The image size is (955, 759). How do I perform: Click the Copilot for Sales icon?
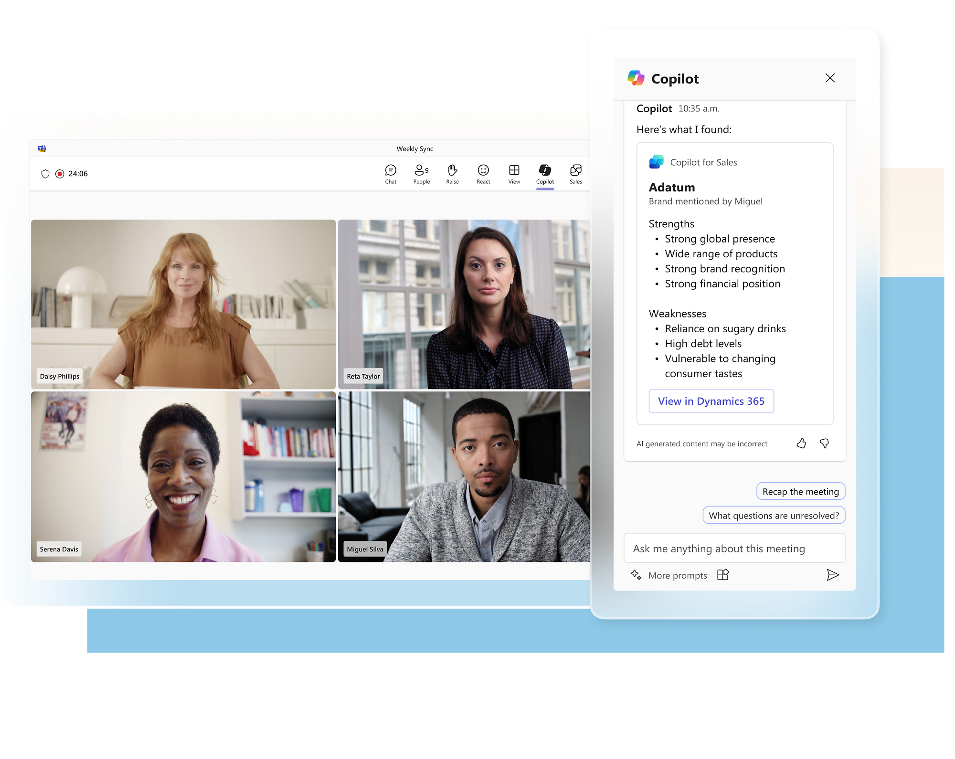(x=657, y=162)
